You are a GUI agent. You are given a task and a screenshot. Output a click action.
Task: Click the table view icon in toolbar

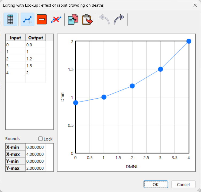click(x=11, y=19)
